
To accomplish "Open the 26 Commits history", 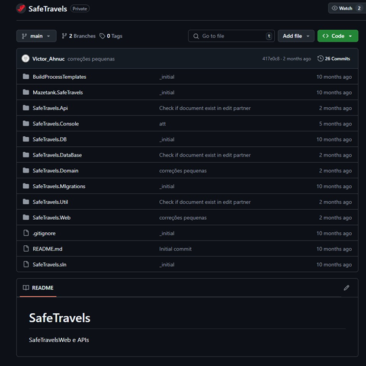I will (x=334, y=59).
